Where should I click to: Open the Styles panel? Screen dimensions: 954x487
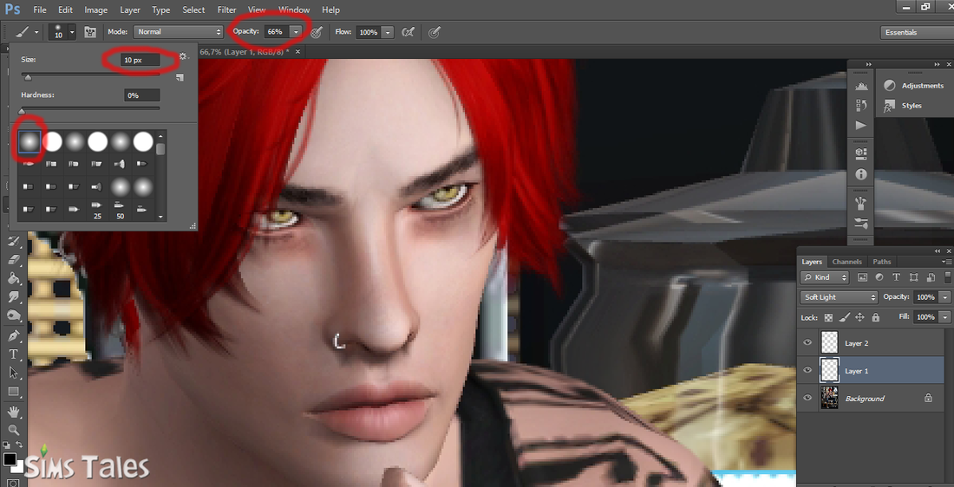(x=904, y=105)
